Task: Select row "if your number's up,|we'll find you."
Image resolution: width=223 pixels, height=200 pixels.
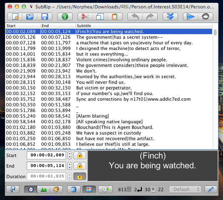Action: (x=109, y=94)
